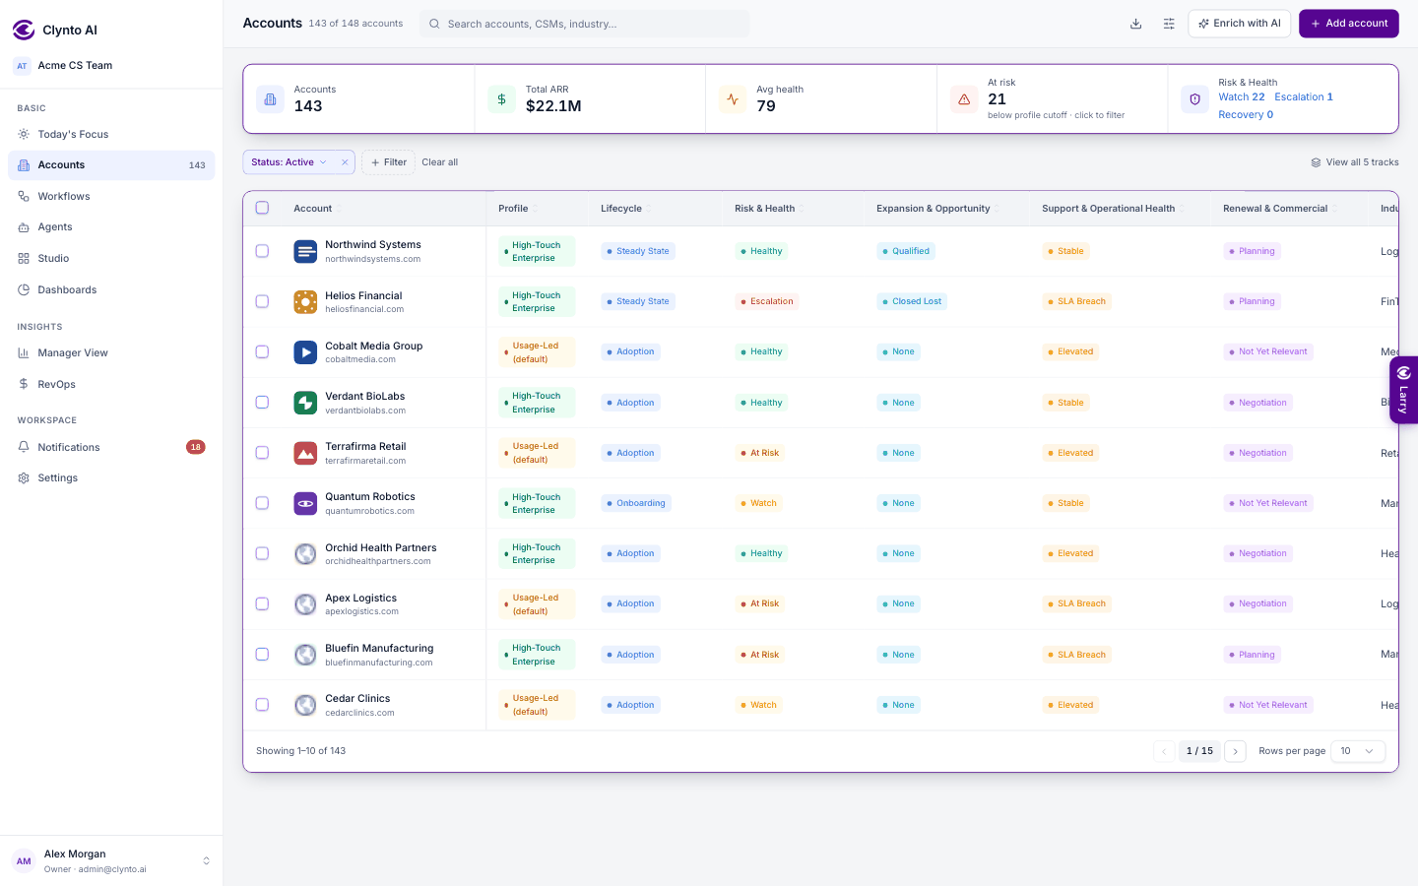Navigate to Workflows in the sidebar

click(x=111, y=196)
